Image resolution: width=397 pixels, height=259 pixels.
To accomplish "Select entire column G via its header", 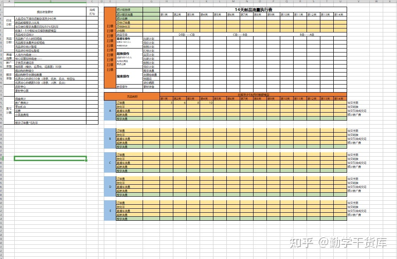I will (151, 2).
